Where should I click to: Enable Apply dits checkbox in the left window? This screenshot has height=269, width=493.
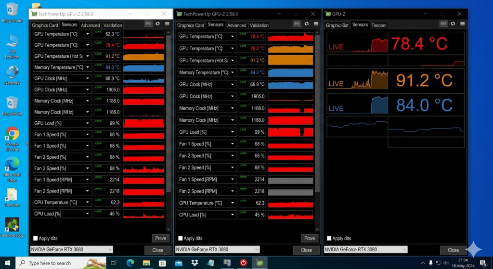36,238
